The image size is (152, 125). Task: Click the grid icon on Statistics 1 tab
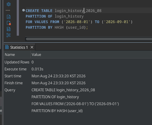(7, 47)
